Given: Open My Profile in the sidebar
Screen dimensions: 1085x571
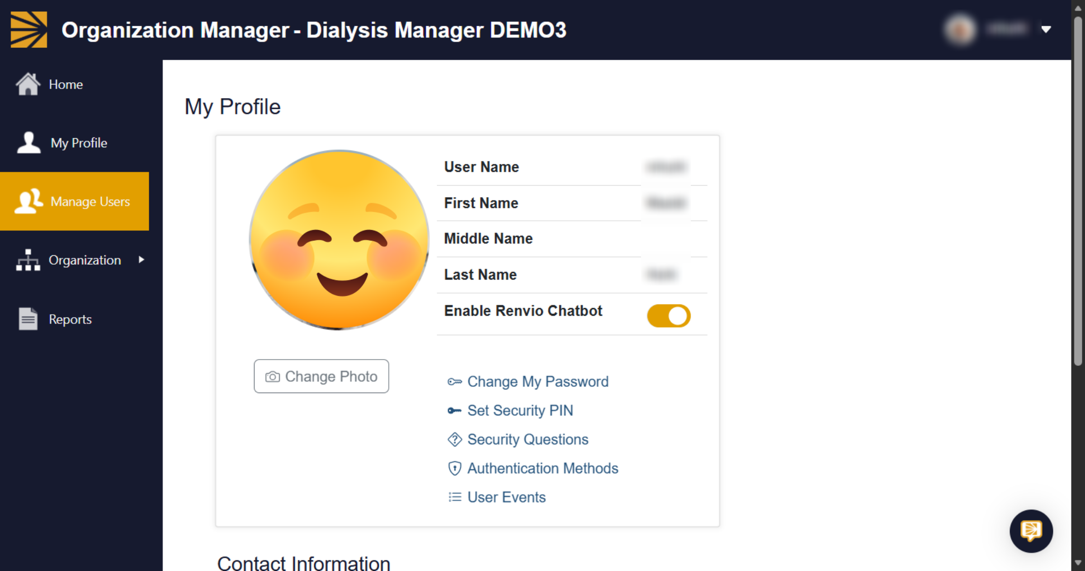Looking at the screenshot, I should point(75,143).
